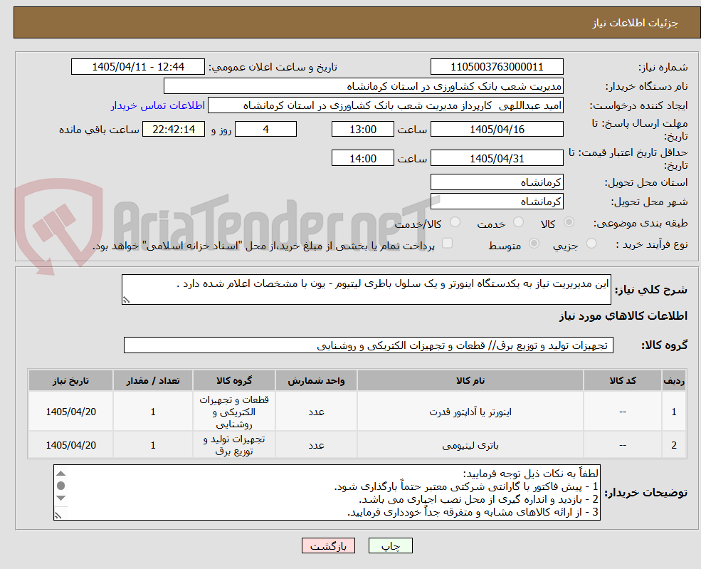Click the شماره نیاز number field
Viewport: 701px width, 569px height.
pyautogui.click(x=497, y=67)
